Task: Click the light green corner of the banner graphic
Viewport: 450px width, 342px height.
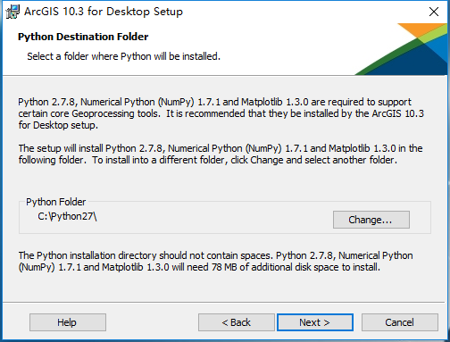Action: click(x=434, y=37)
